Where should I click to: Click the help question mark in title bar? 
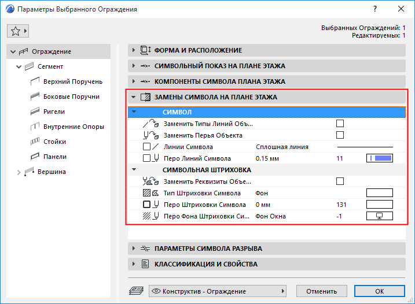(x=374, y=9)
